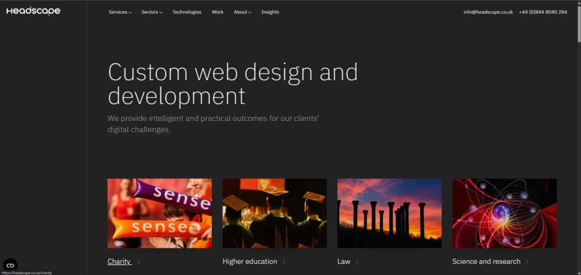
Task: Expand the About dropdown menu
Action: click(242, 12)
